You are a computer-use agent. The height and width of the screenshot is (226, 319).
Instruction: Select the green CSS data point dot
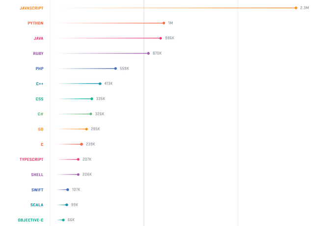[92, 99]
